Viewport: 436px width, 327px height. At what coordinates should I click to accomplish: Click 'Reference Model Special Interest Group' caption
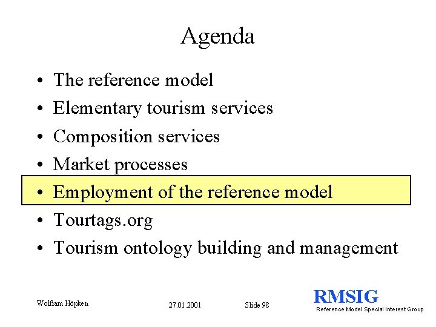coord(370,309)
